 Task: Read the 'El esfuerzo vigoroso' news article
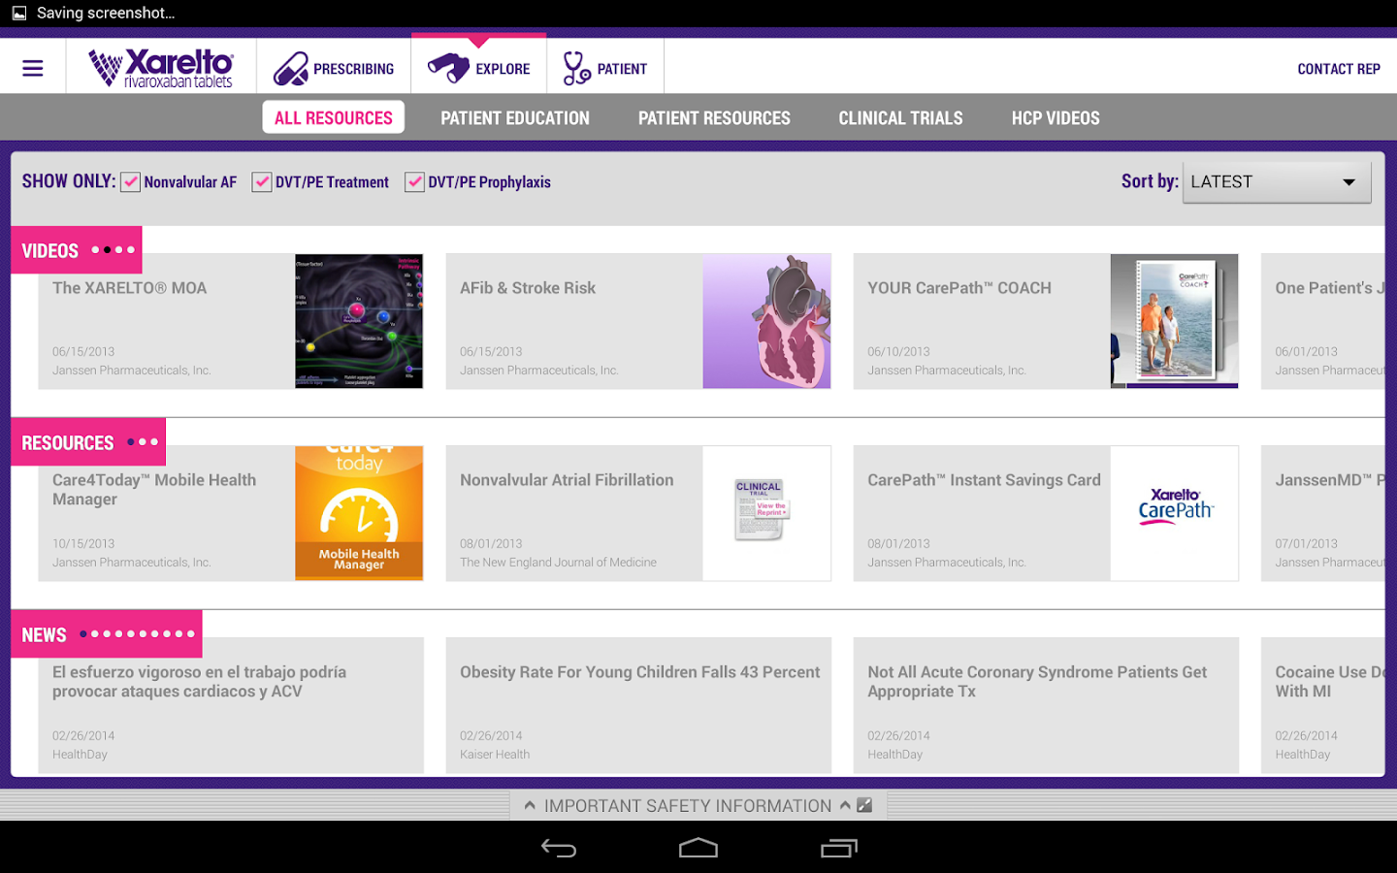tap(231, 705)
